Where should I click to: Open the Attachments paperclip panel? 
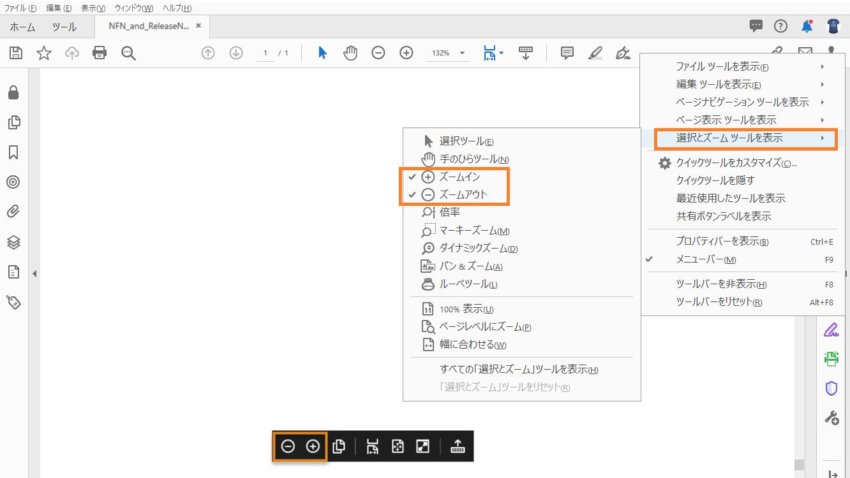pyautogui.click(x=14, y=212)
